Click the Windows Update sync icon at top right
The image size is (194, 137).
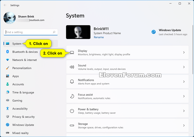[154, 32]
